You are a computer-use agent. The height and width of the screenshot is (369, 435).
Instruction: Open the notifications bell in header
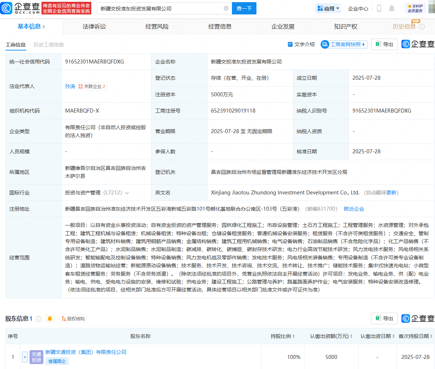[x=392, y=8]
